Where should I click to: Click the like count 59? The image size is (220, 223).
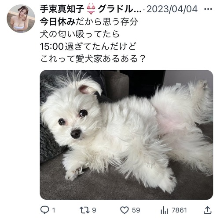pyautogui.click(x=136, y=210)
